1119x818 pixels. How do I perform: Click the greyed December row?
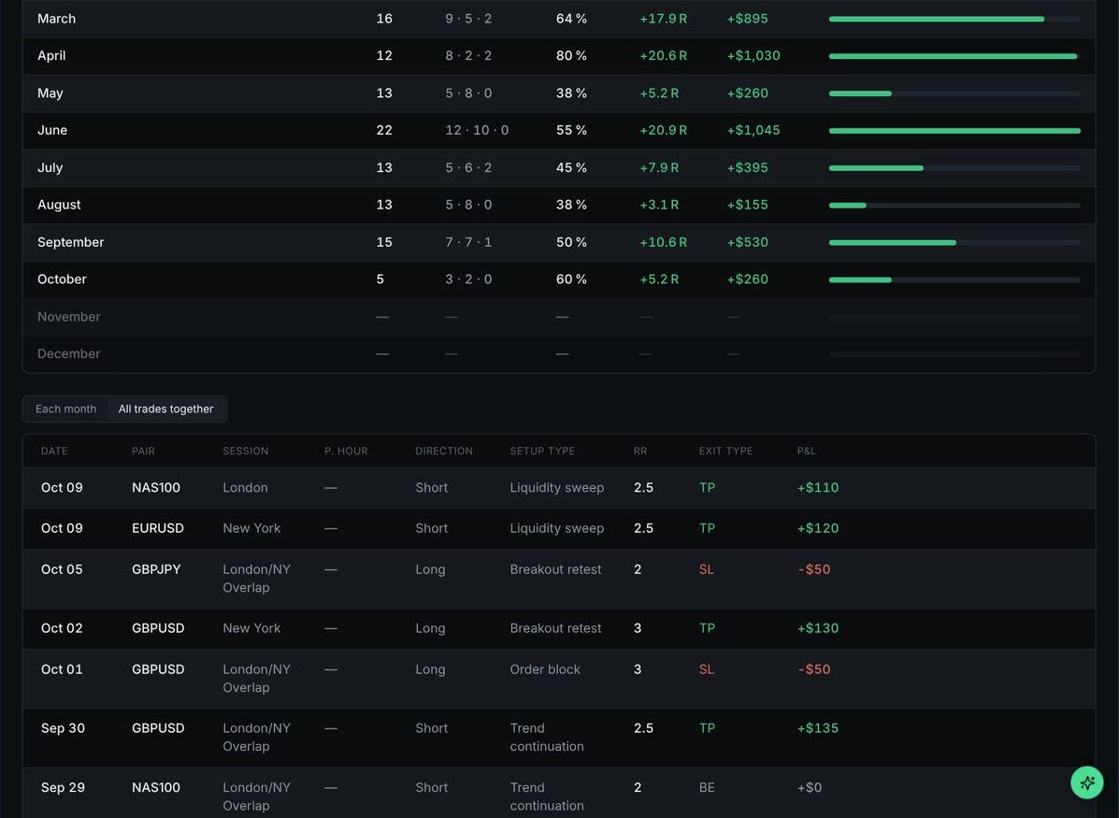559,354
